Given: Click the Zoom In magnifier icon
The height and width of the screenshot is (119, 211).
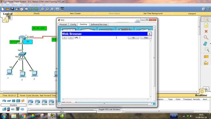Looking at the screenshot, I should [42, 9].
